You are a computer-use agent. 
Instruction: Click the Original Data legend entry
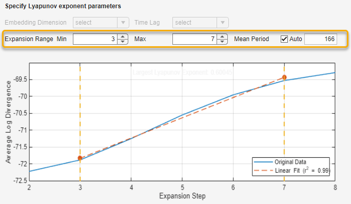click(280, 162)
